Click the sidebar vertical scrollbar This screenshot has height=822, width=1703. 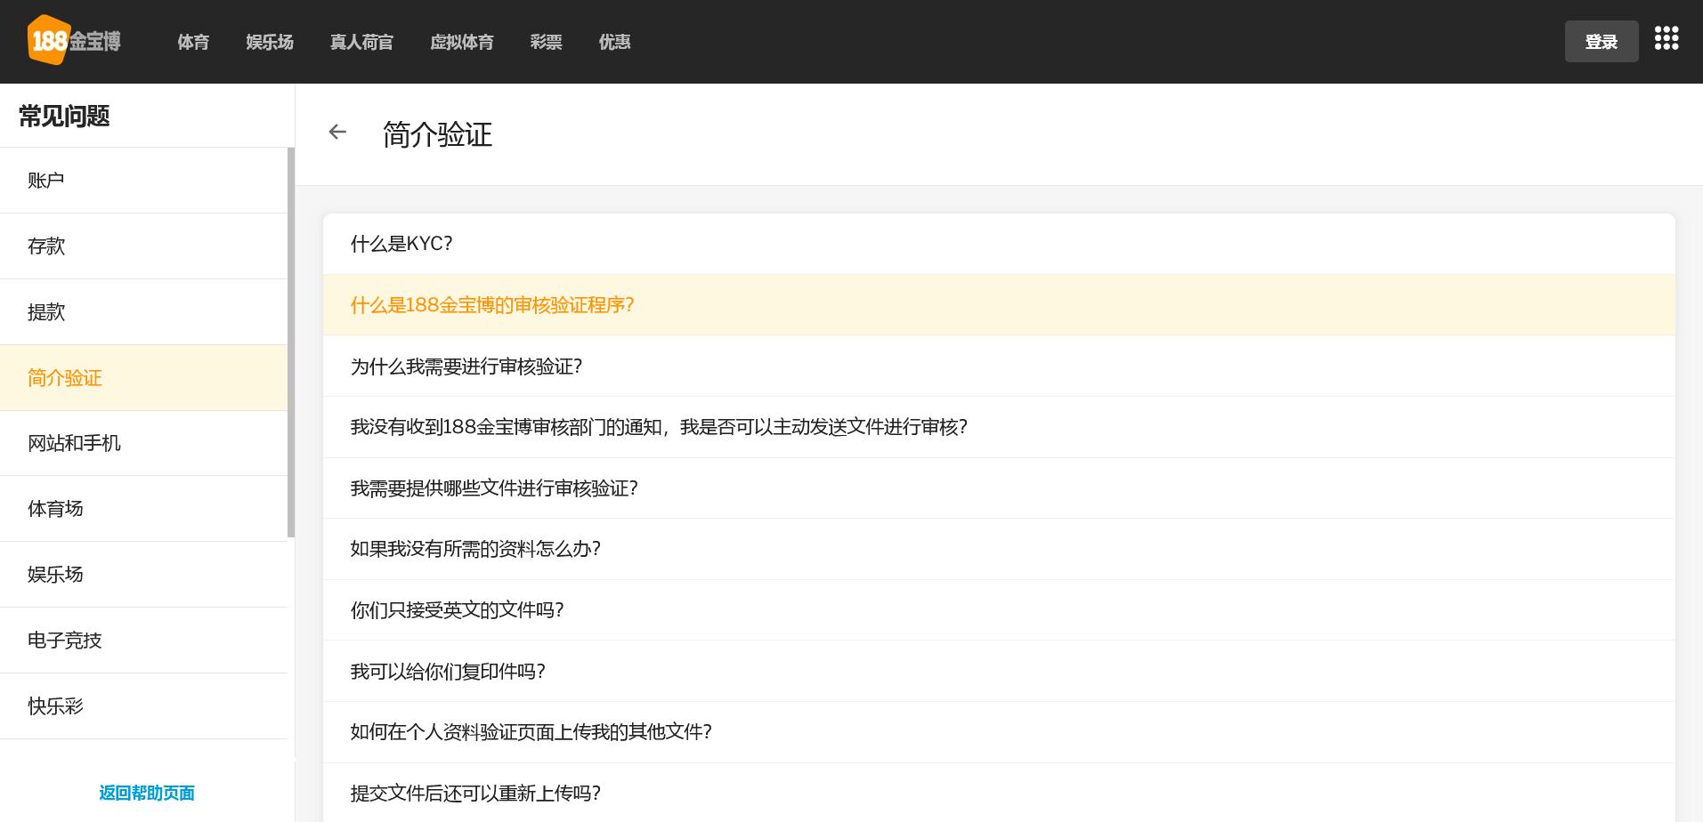[291, 342]
